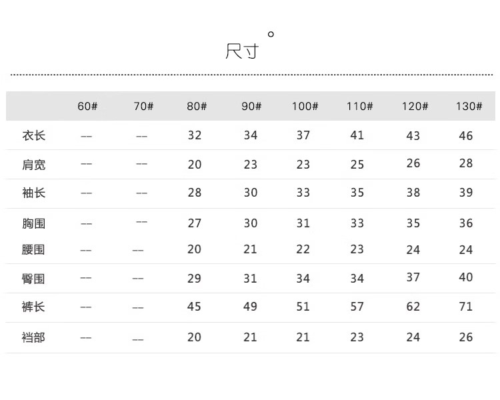The image size is (500, 400).
Task: Select the 70# column header
Action: tap(143, 107)
